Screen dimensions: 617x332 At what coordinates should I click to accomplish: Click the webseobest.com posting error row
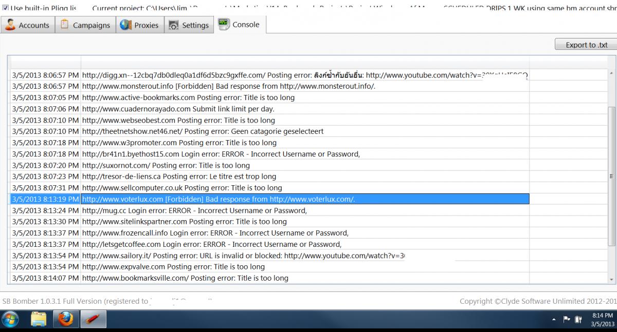point(270,120)
